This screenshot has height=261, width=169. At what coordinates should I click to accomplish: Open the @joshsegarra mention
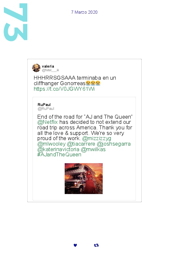pyautogui.click(x=114, y=144)
